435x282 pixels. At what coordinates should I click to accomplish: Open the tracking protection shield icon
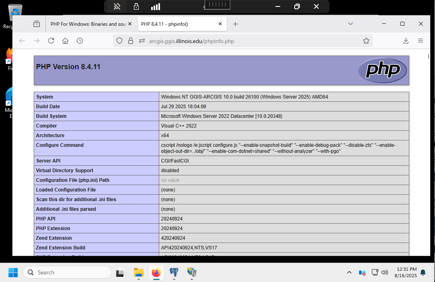click(x=119, y=41)
